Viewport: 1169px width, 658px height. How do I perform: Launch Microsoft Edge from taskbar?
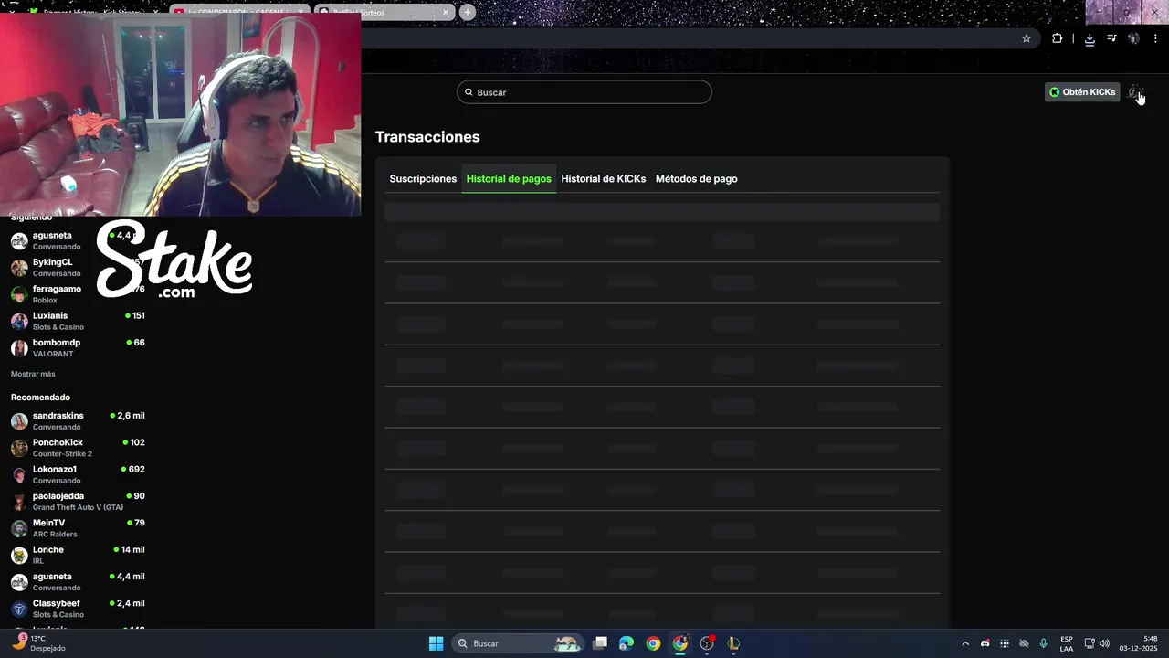(x=627, y=643)
